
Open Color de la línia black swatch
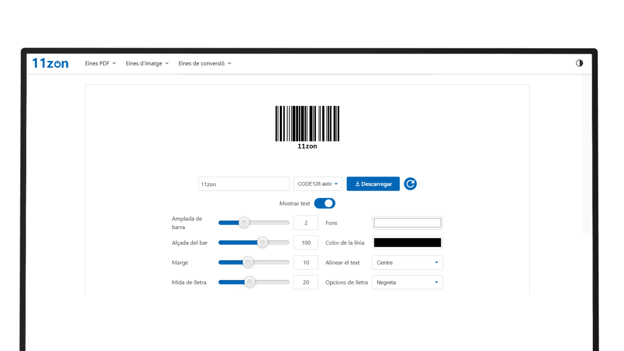(x=408, y=243)
